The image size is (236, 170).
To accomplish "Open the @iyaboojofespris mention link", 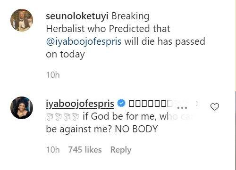I will (84, 41).
